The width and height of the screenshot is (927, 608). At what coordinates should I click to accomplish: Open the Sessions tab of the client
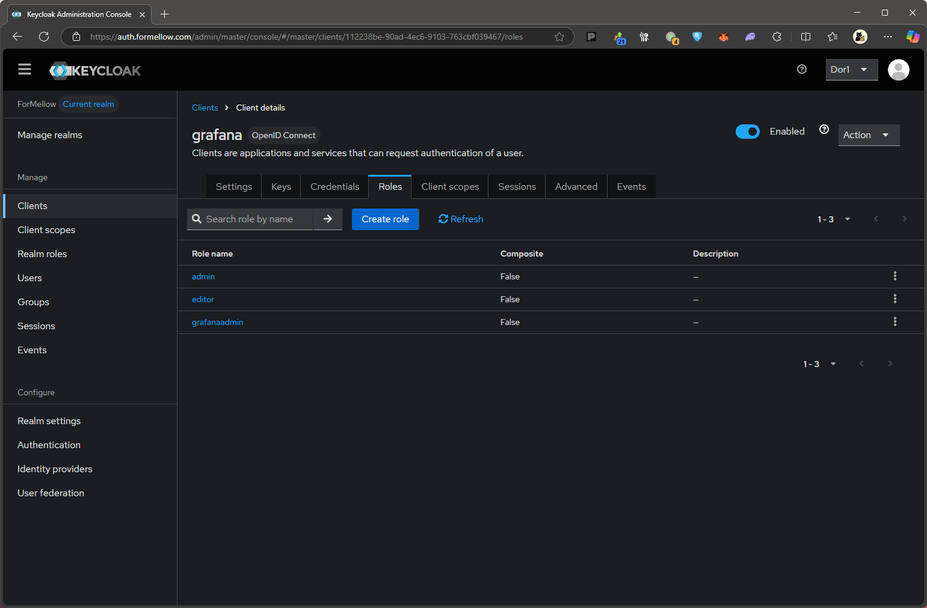(517, 187)
